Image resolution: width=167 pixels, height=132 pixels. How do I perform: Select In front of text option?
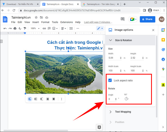tap(54, 99)
